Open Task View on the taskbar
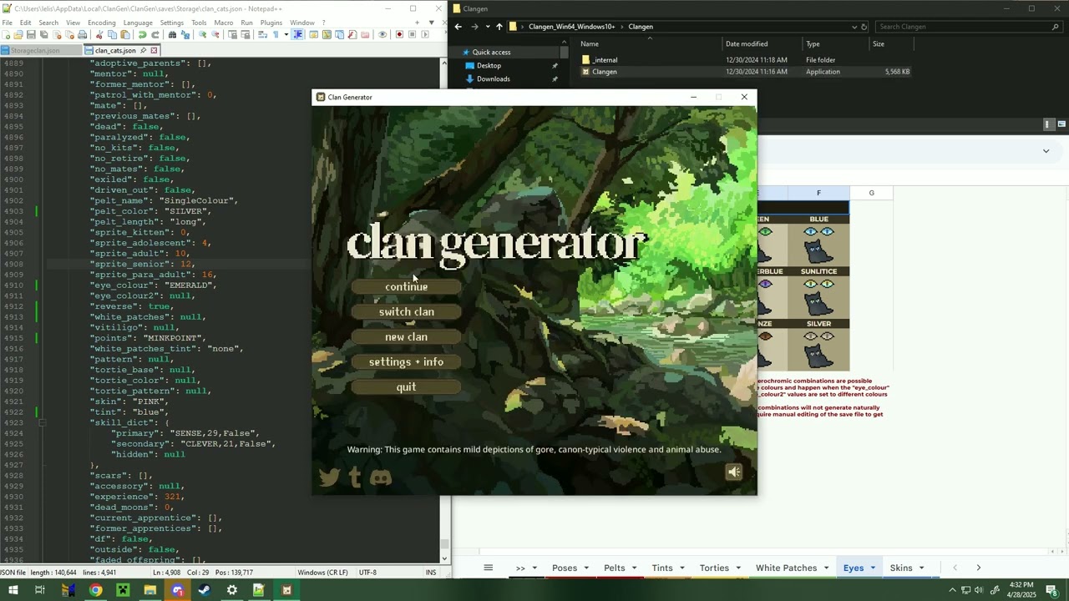The image size is (1069, 601). coord(39,590)
